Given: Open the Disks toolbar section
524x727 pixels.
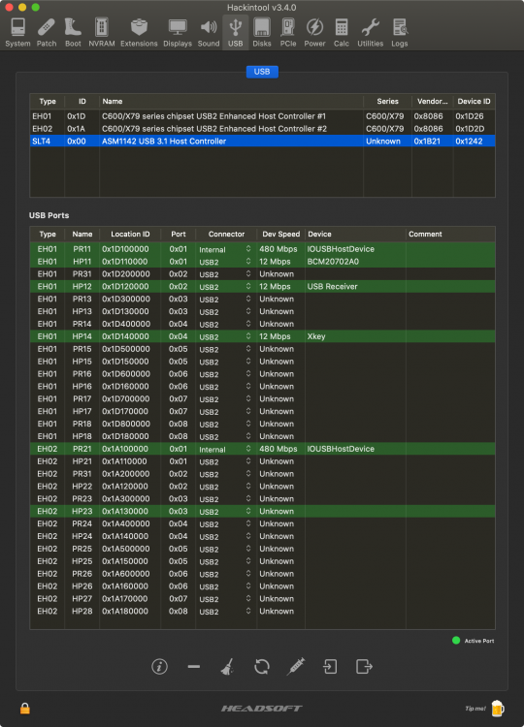Looking at the screenshot, I should (x=262, y=32).
